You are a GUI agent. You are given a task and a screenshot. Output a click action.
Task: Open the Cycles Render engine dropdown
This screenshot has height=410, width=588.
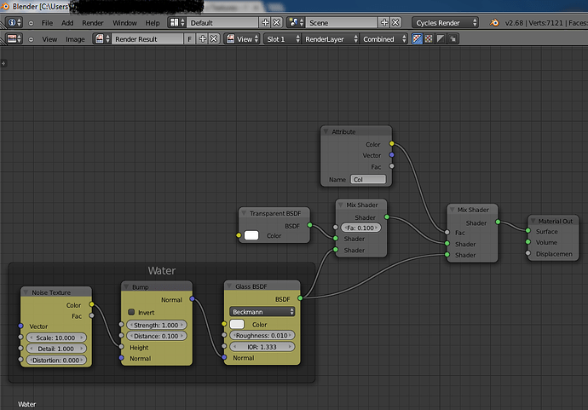click(x=445, y=22)
